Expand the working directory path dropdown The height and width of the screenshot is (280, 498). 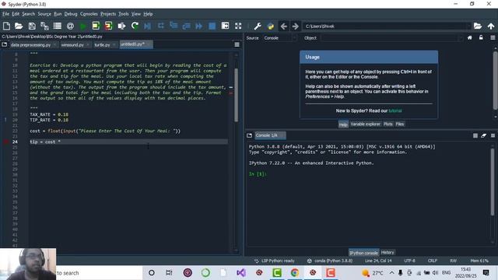pyautogui.click(x=468, y=26)
